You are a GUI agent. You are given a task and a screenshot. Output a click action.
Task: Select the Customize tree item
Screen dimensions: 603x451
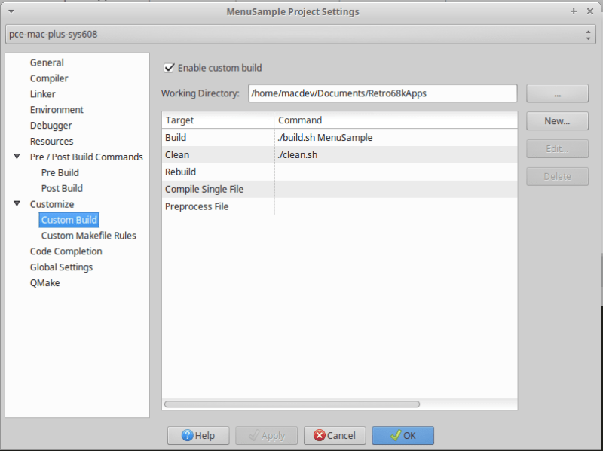pos(52,204)
